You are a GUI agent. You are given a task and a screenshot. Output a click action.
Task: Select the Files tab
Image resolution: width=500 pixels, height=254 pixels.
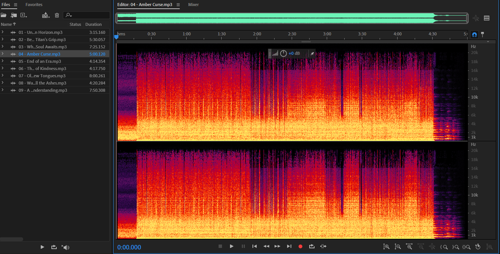click(x=5, y=5)
